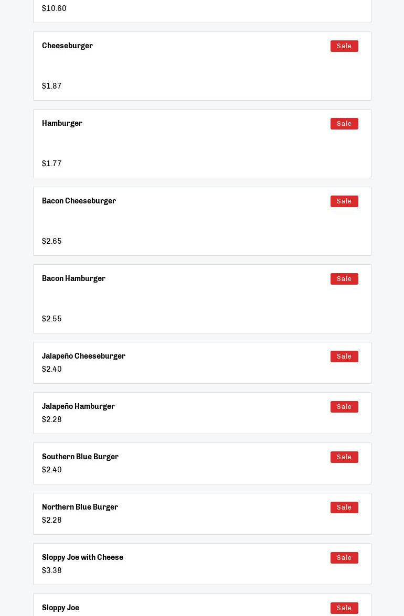Image resolution: width=404 pixels, height=616 pixels.
Task: Select the Jalapeño Hamburger item title
Action: click(x=78, y=407)
